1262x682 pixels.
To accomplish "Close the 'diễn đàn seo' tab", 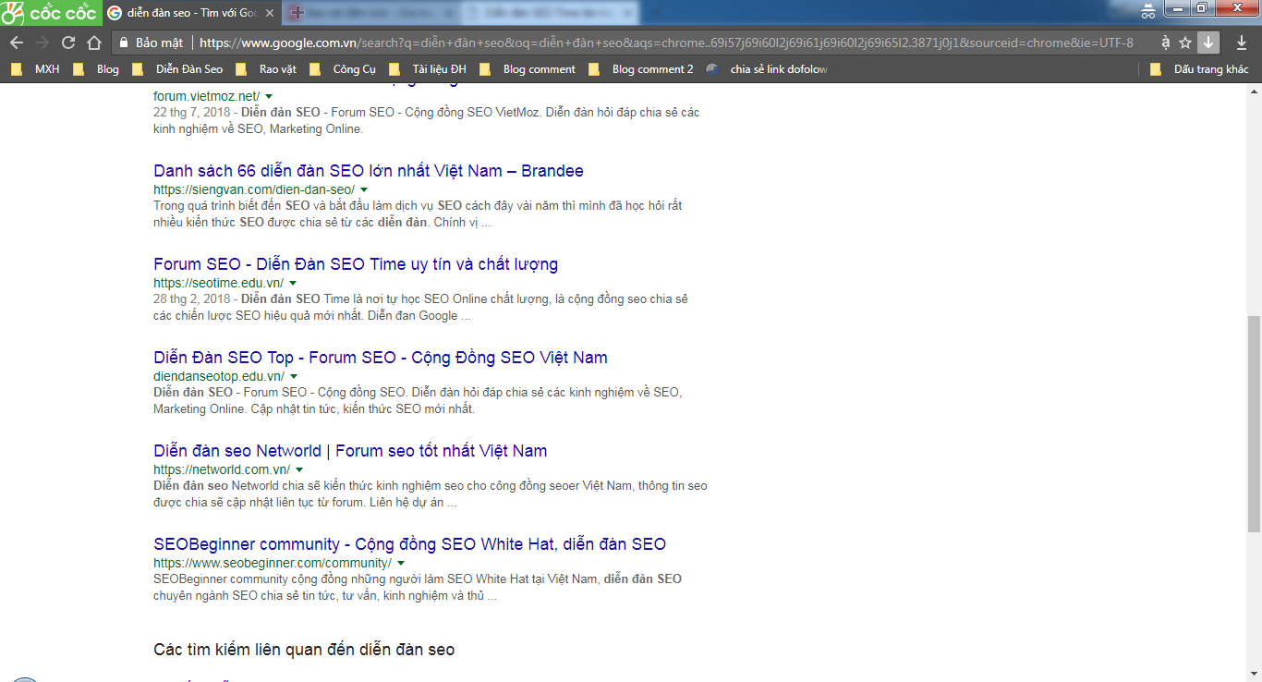I will [269, 13].
